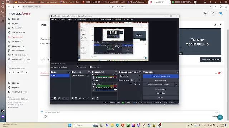Image resolution: width=229 pixels, height=128 pixels.
Task: Open OBS Edit menu
Action: pos(62,19)
